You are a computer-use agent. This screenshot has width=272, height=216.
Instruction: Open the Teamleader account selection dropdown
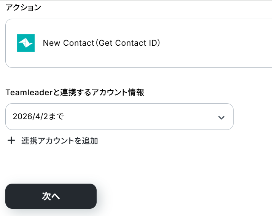tap(119, 117)
